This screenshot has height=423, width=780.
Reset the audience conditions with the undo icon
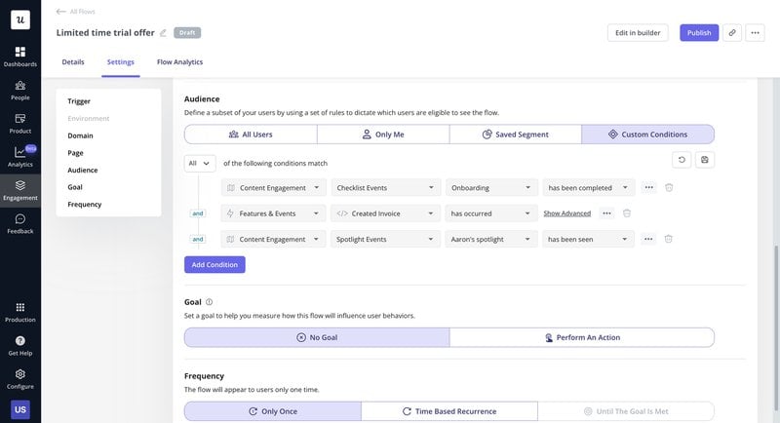(682, 160)
